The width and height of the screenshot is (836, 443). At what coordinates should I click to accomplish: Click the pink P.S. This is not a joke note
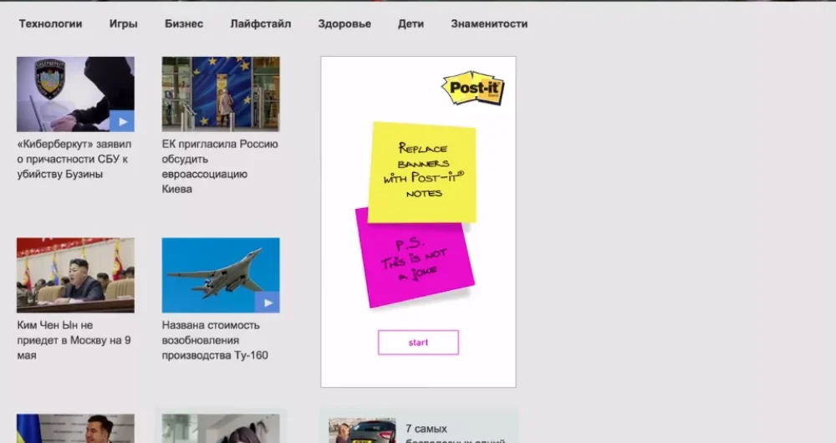[415, 262]
